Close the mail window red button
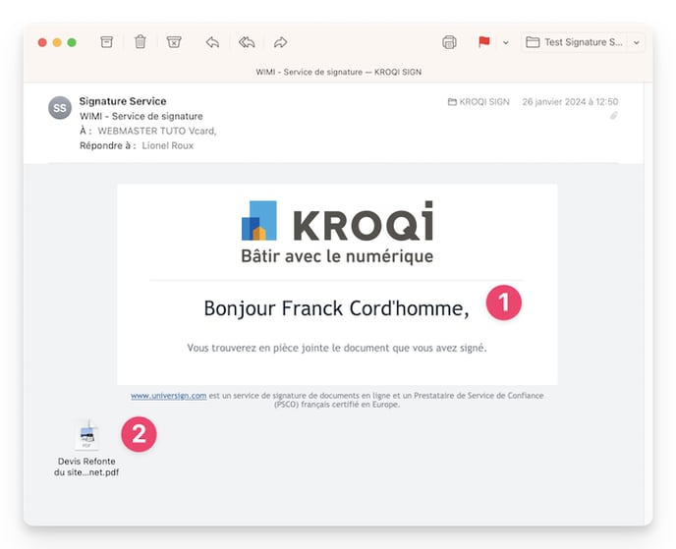The image size is (676, 549). point(42,42)
